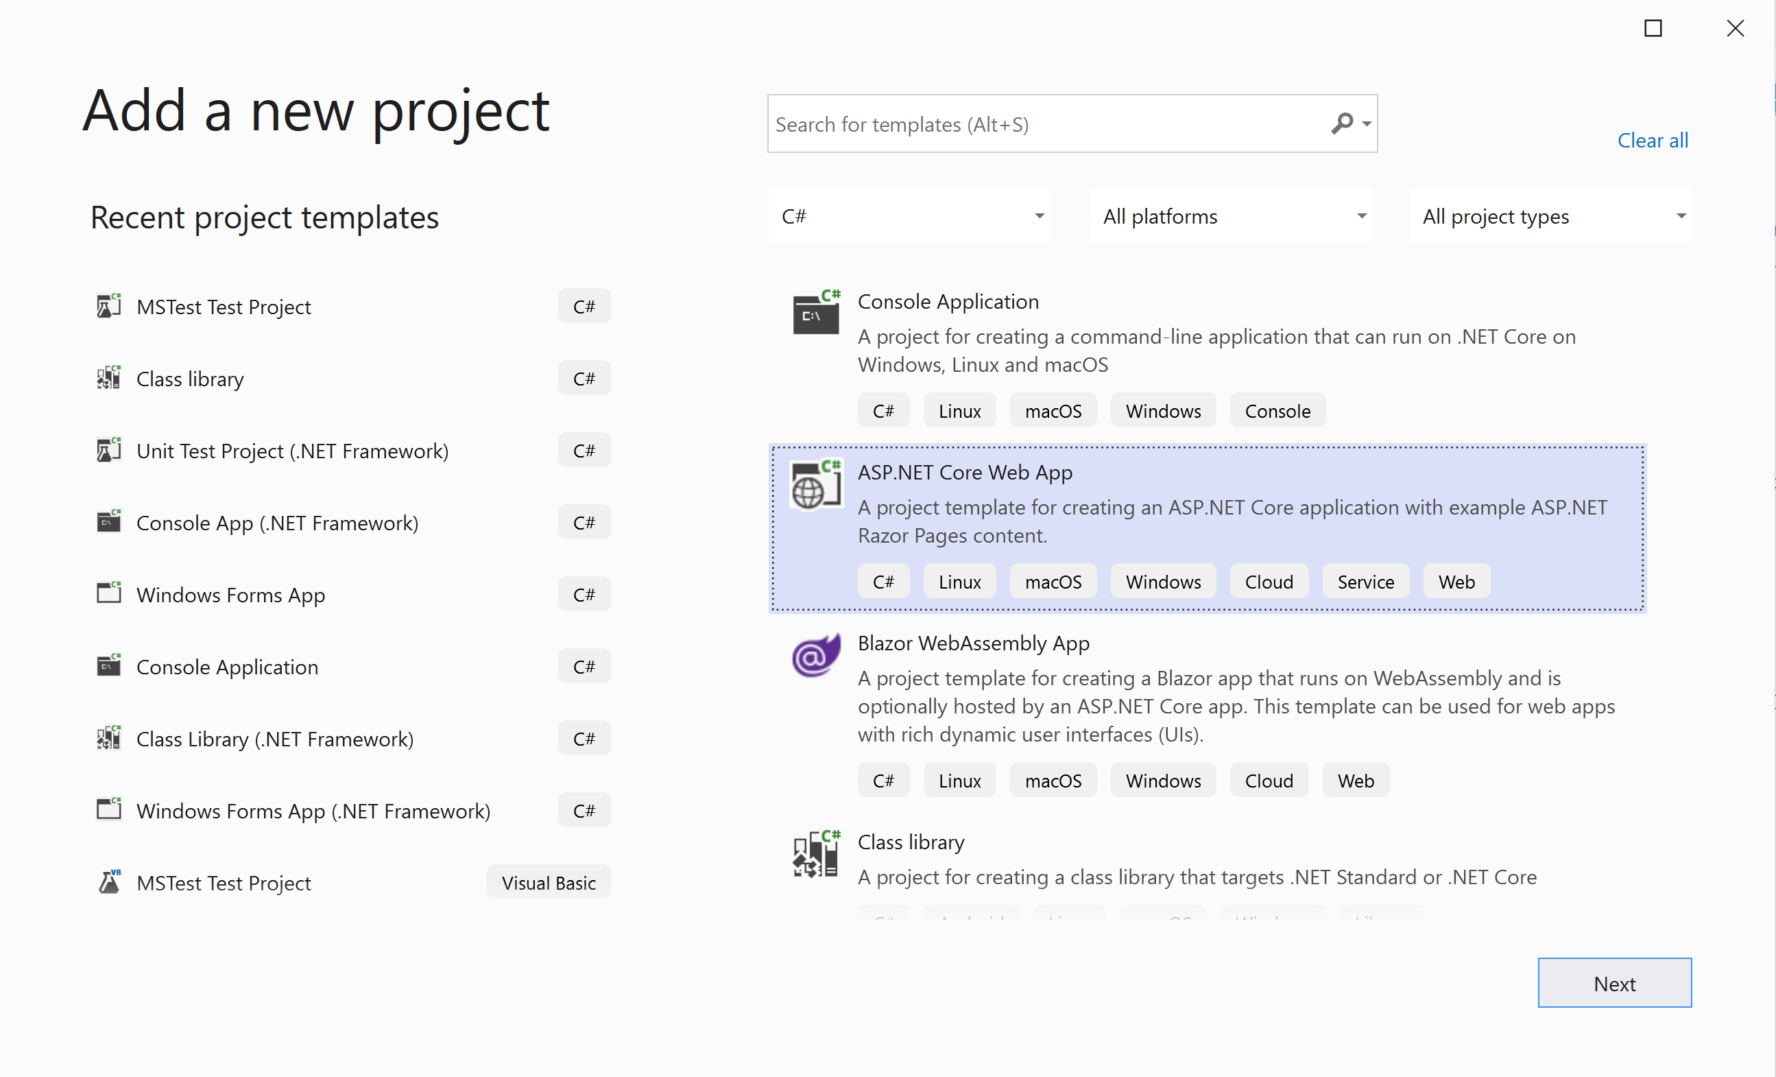Click the Console tag under Console Application
This screenshot has width=1776, height=1077.
1277,411
